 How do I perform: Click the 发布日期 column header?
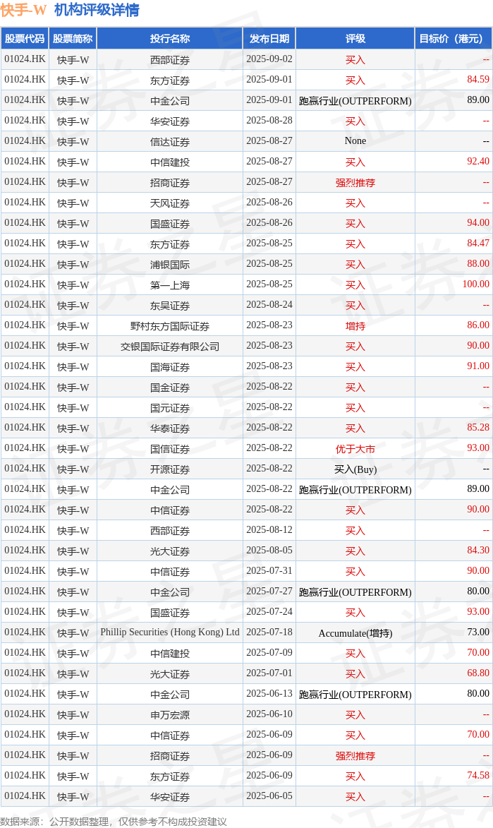coord(269,39)
